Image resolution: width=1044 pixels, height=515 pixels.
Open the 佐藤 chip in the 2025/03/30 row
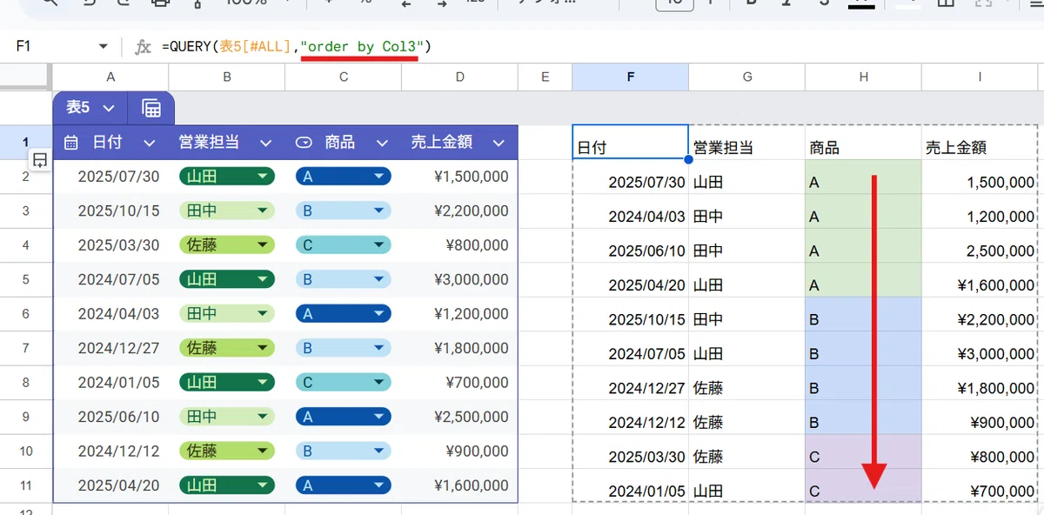click(x=227, y=245)
